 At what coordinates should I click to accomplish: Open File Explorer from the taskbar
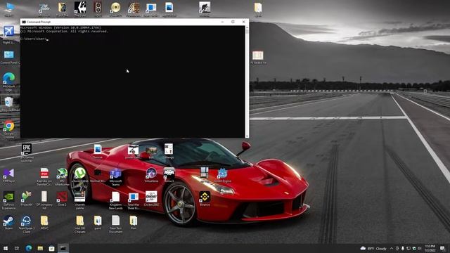pyautogui.click(x=40, y=248)
